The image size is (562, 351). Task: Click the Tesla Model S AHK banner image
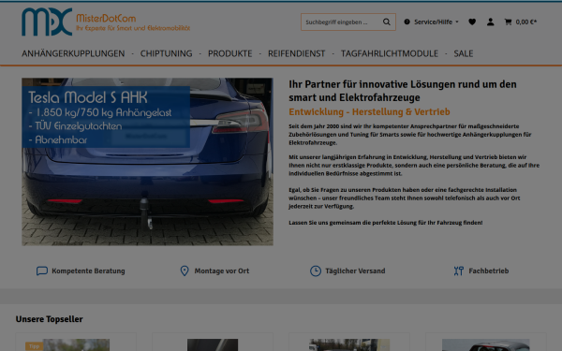point(147,162)
